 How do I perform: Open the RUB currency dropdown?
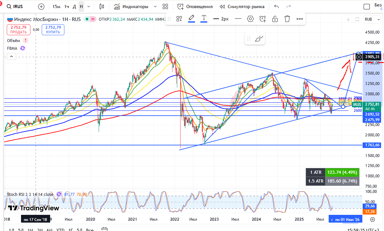point(372,19)
